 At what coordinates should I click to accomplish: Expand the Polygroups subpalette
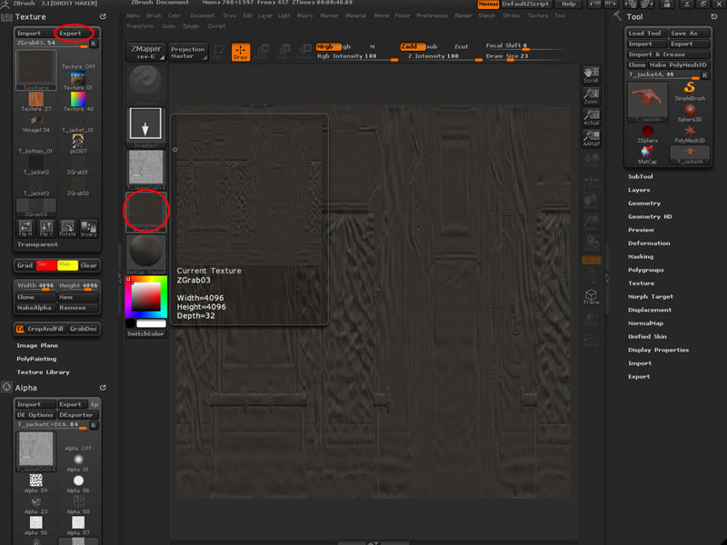click(x=646, y=270)
